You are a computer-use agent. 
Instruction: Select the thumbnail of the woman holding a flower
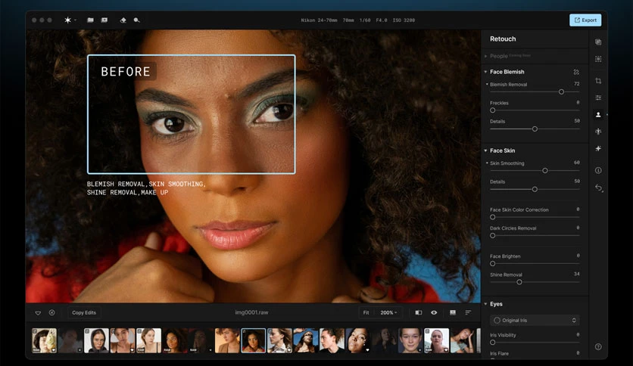click(x=45, y=340)
